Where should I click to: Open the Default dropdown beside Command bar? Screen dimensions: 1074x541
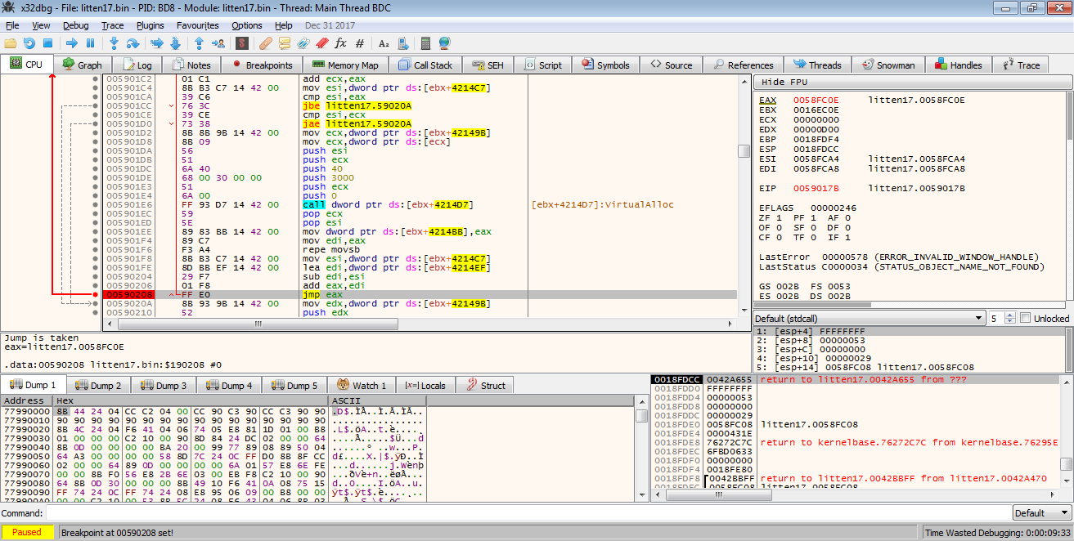[1040, 512]
